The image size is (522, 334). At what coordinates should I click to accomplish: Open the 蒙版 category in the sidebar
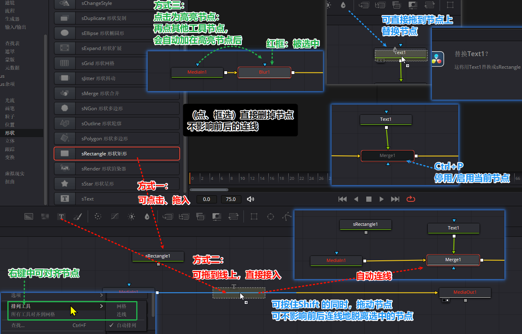[x=10, y=59]
